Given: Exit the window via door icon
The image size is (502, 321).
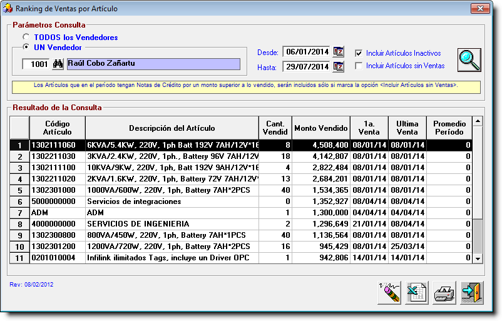Looking at the screenshot, I should 472,292.
